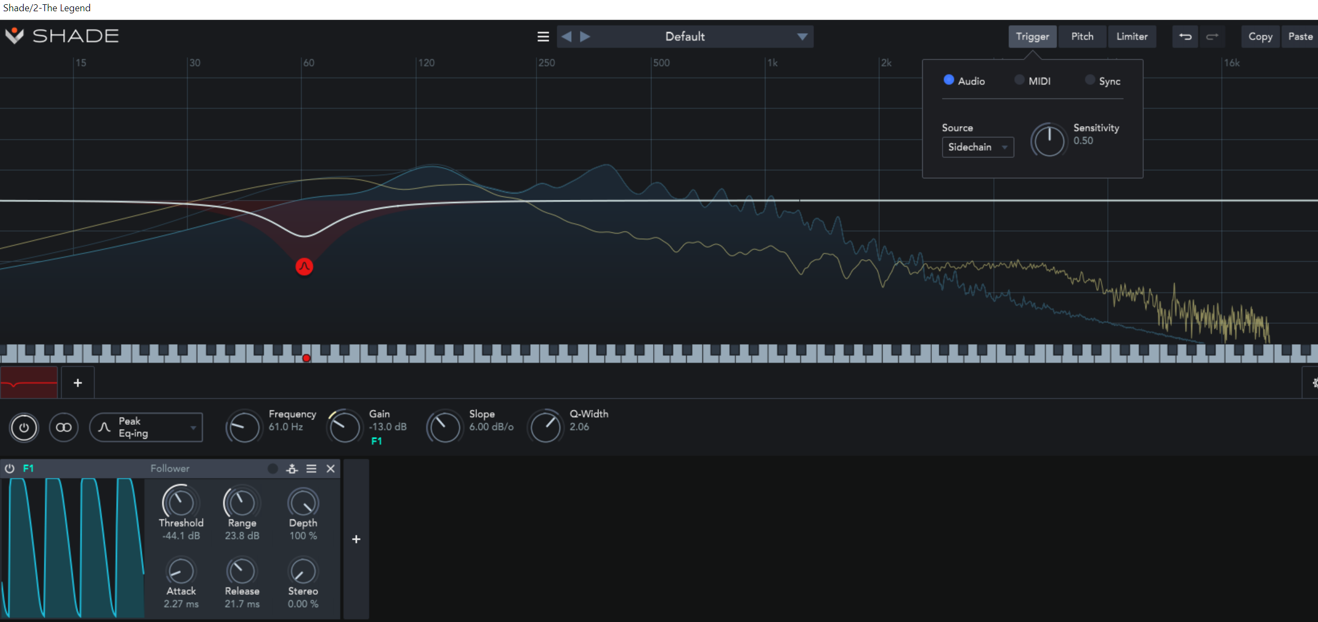The image size is (1318, 622).
Task: Turn the Sensitivity knob
Action: click(1048, 140)
